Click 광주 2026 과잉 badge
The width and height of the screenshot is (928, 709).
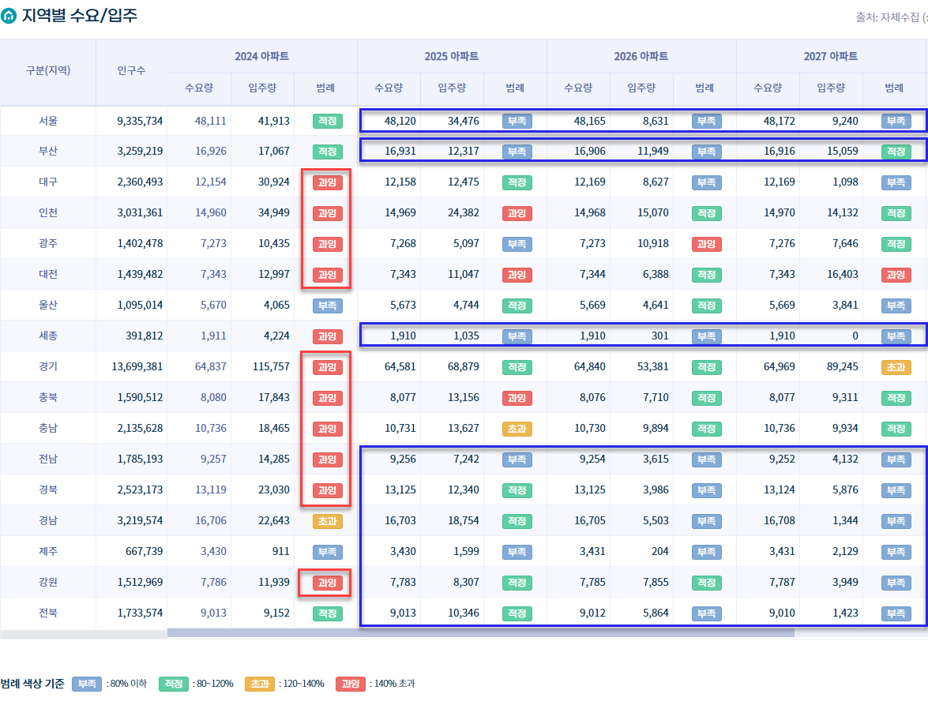pyautogui.click(x=707, y=244)
